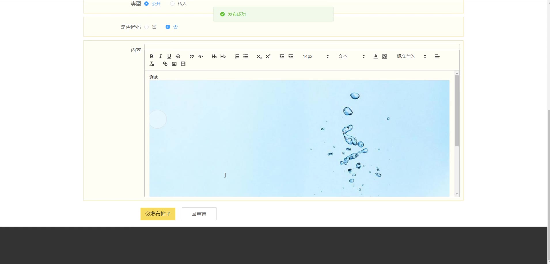Toggle strikethrough text style

coord(178,56)
